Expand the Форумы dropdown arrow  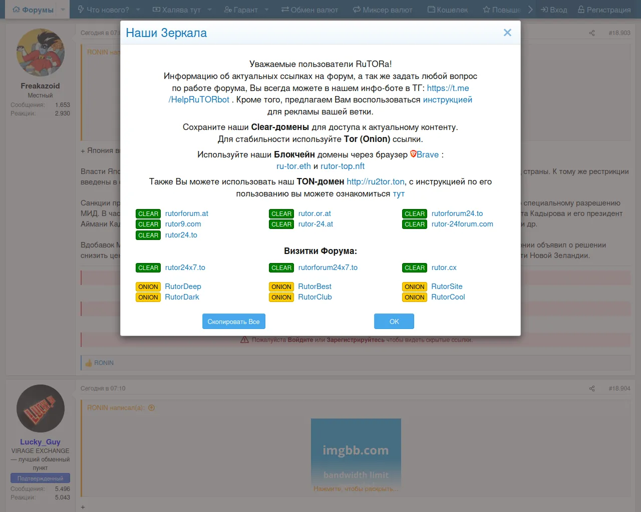coord(63,9)
